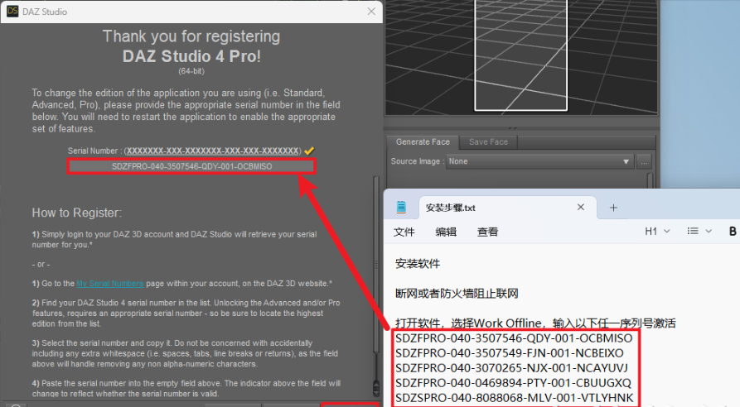Screen dimensions: 740x407
Task: Click the browse button beside Source Image
Action: point(645,162)
